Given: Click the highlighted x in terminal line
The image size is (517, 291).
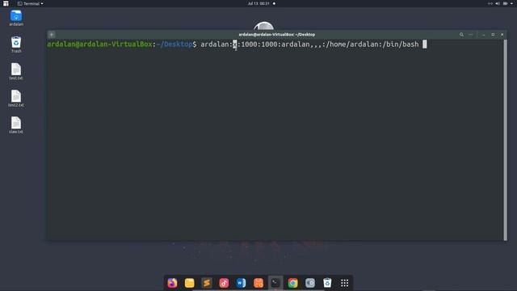Looking at the screenshot, I should tap(235, 44).
